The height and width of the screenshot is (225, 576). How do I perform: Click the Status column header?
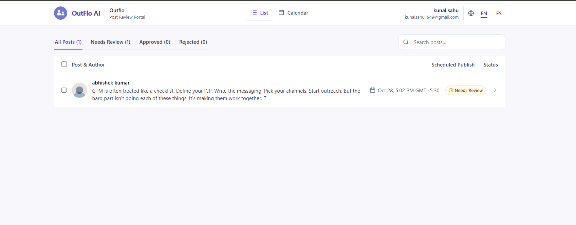tap(491, 65)
